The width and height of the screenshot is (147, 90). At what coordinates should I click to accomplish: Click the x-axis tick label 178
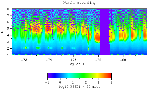98,60
